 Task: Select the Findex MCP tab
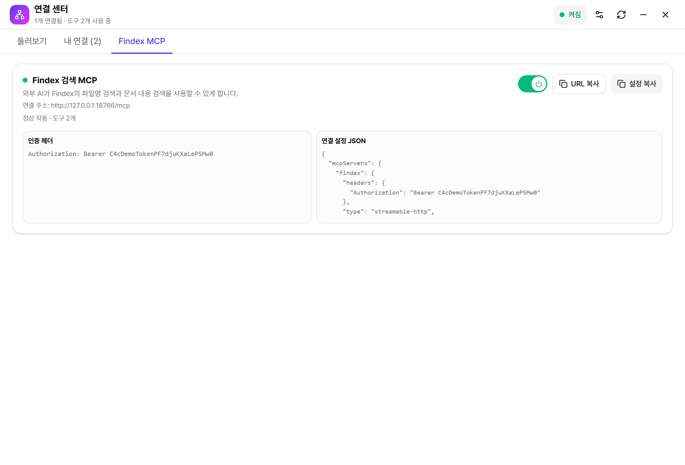(142, 41)
